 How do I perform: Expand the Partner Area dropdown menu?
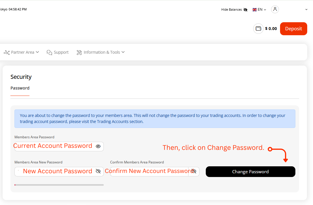[x=37, y=52]
